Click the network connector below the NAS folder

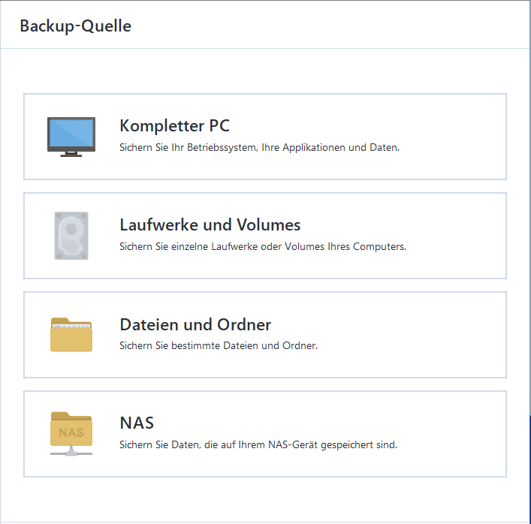(x=71, y=452)
